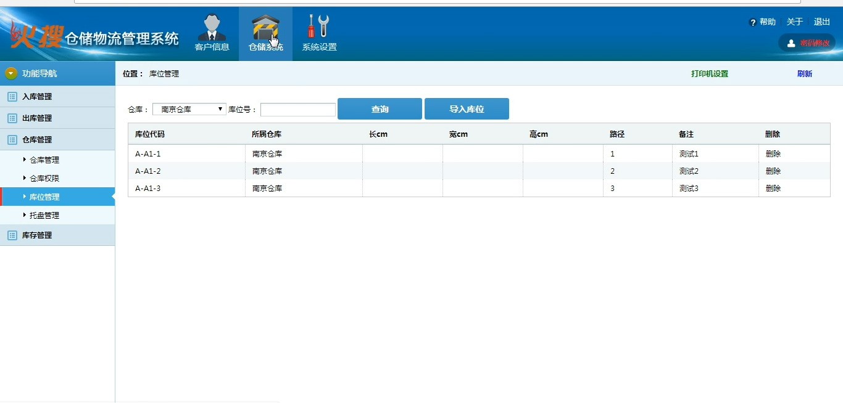Viewport: 843px width, 403px height.
Task: Open the 仓库 dropdown showing 南京仓库
Action: (x=189, y=109)
